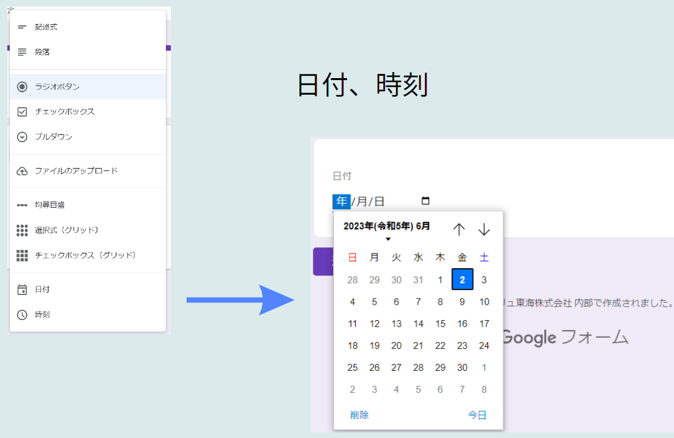Pick date 21 in the calendar

click(x=418, y=345)
